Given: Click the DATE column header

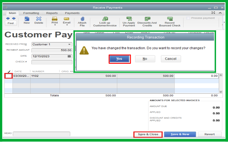Looking at the screenshot, I should [x=18, y=71].
